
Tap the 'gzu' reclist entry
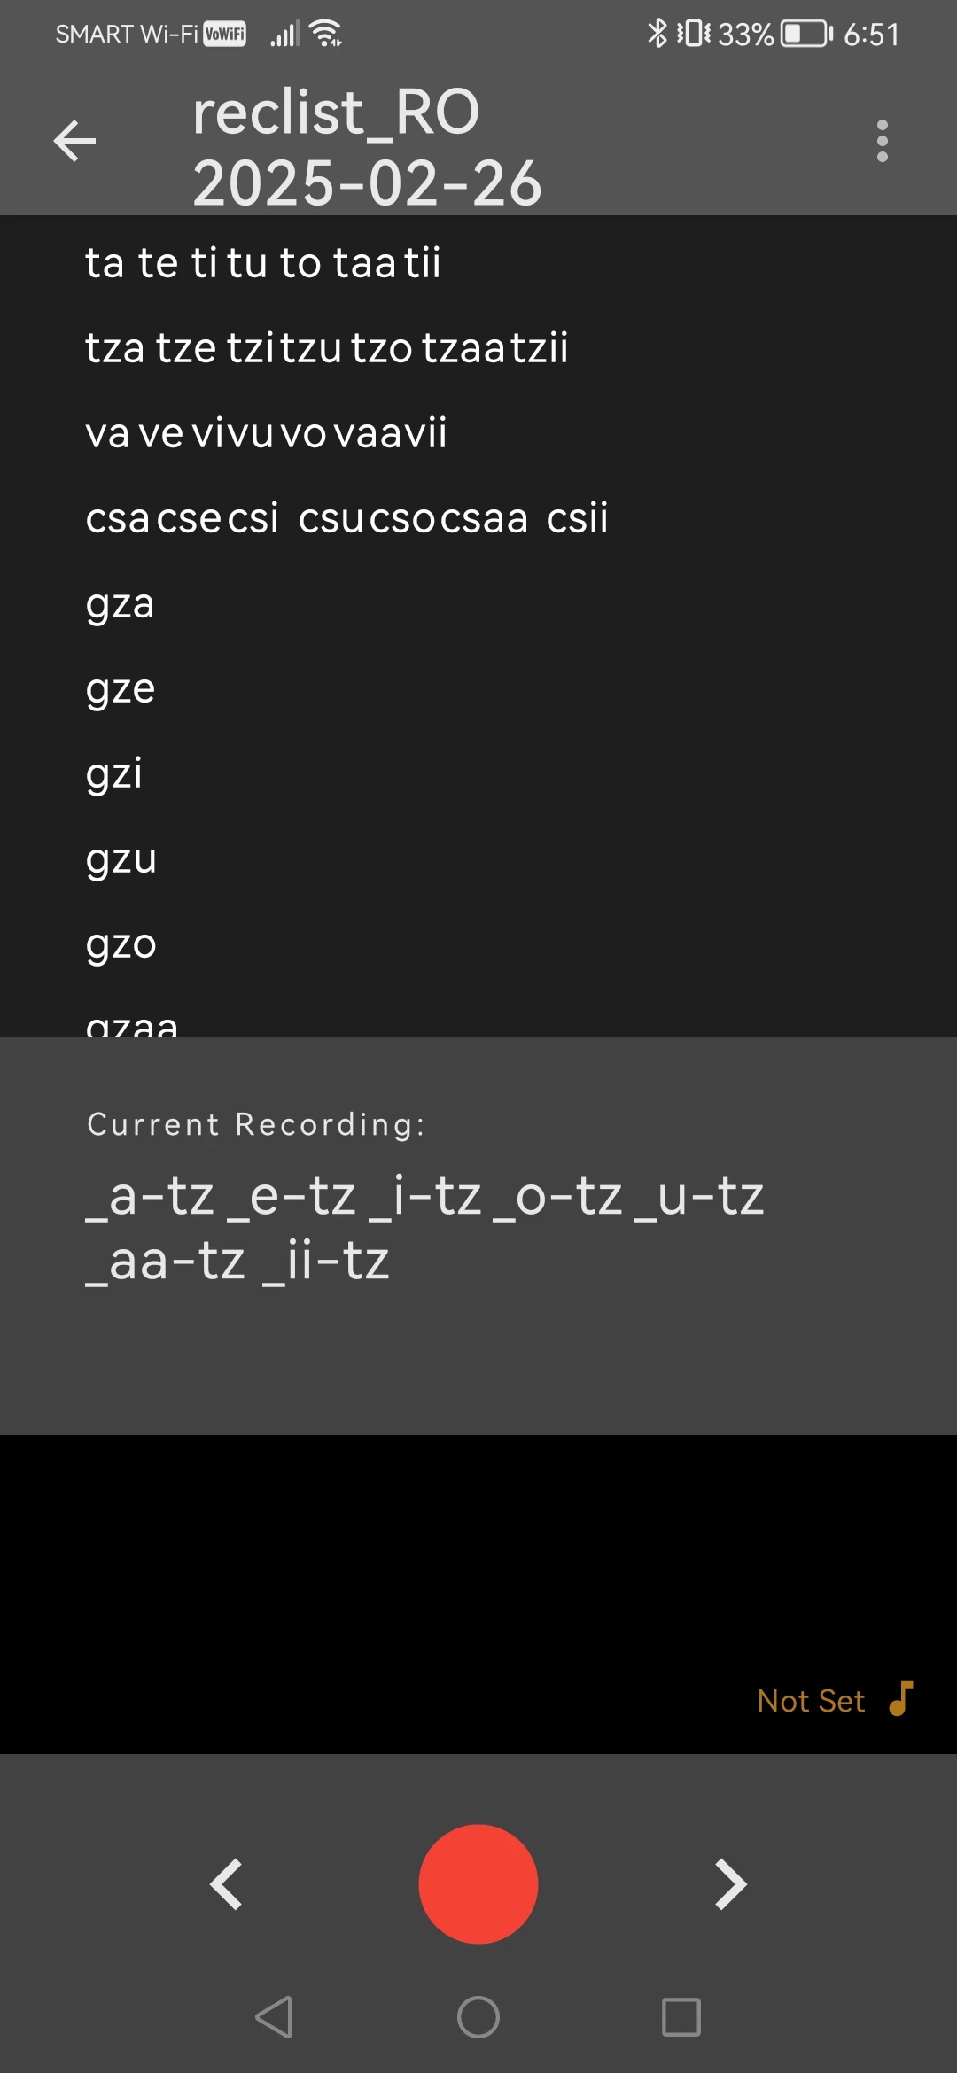[121, 859]
